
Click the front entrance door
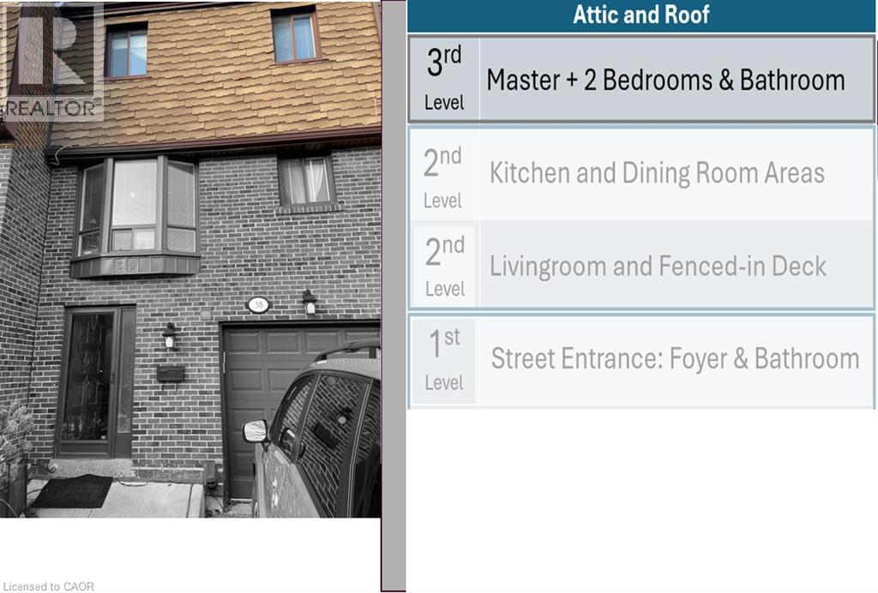(95, 381)
